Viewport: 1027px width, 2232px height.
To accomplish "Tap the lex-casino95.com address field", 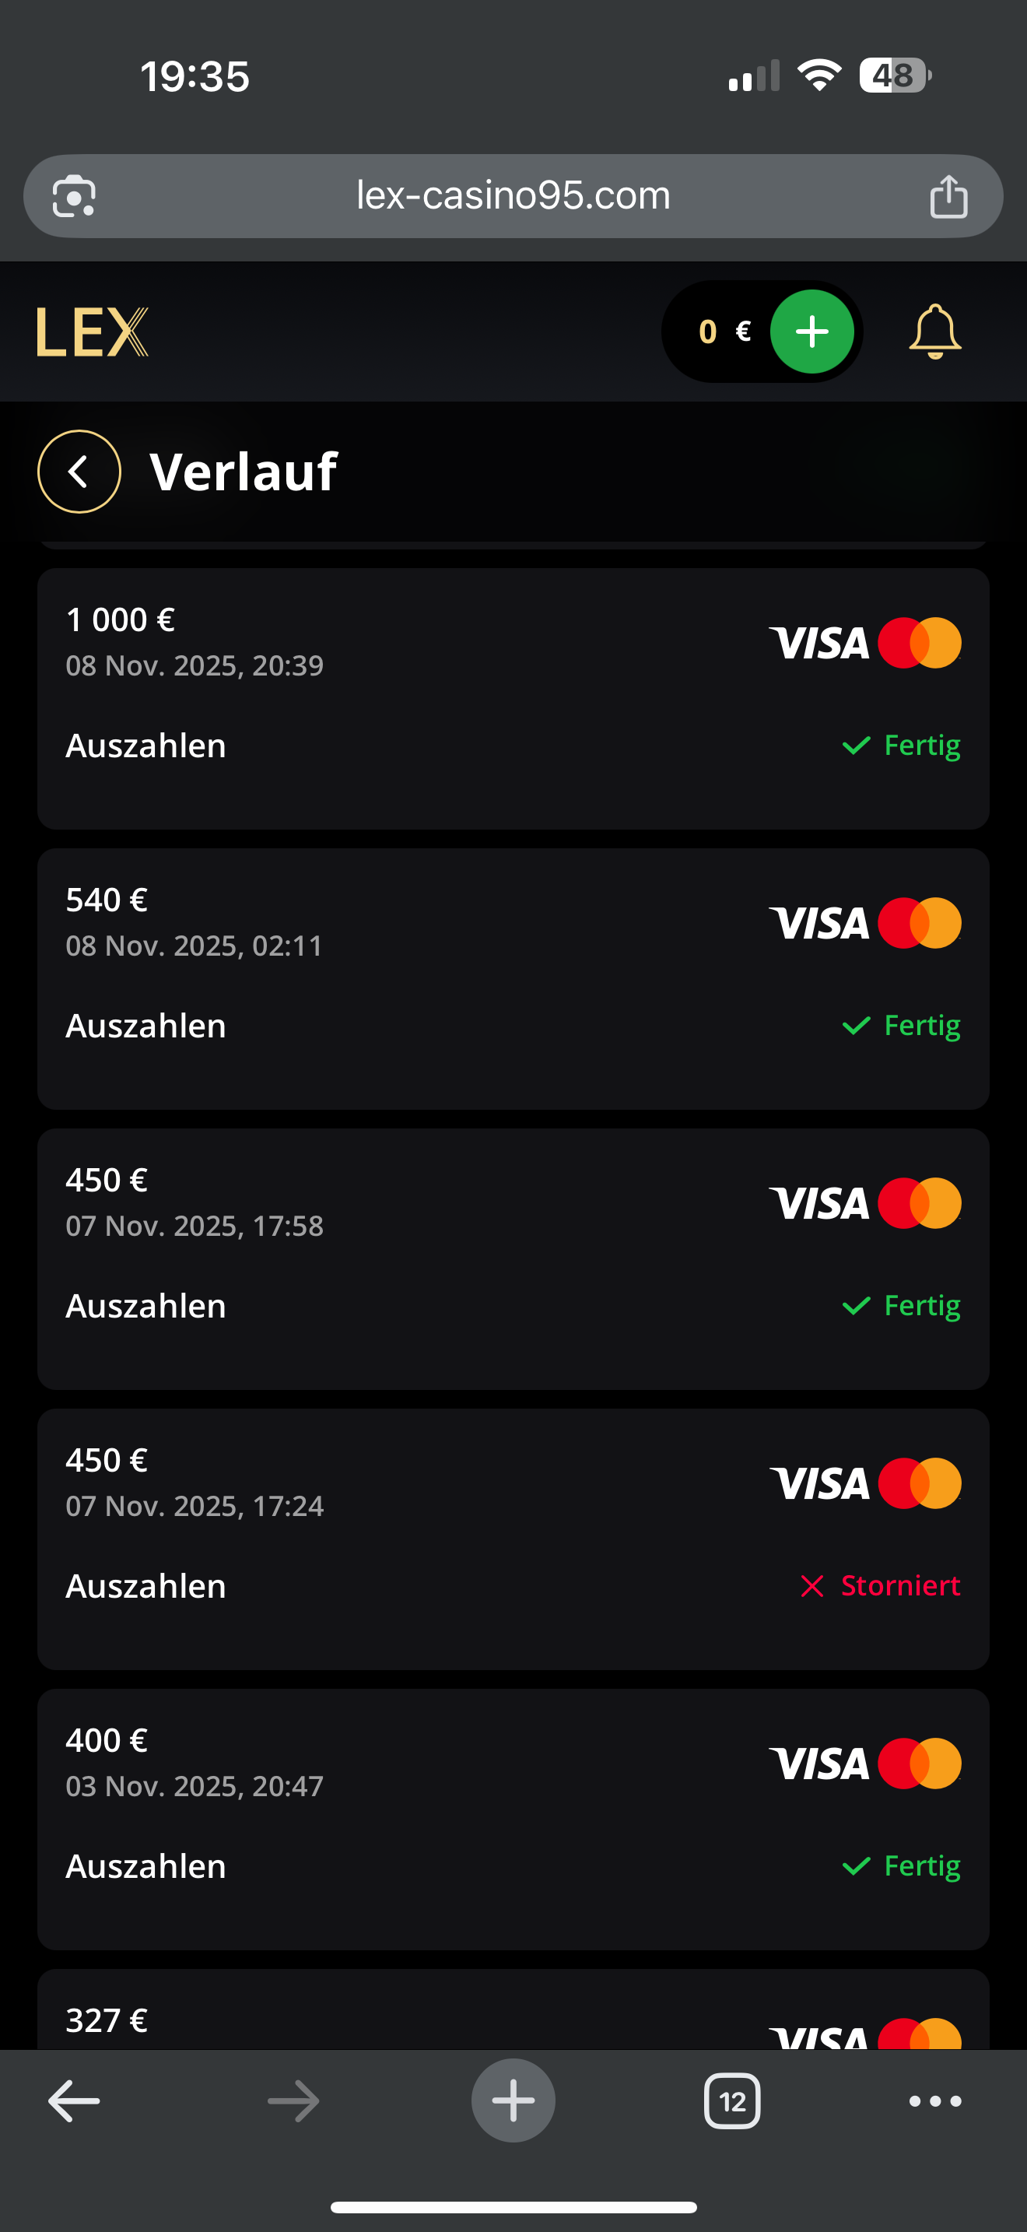I will click(x=513, y=196).
